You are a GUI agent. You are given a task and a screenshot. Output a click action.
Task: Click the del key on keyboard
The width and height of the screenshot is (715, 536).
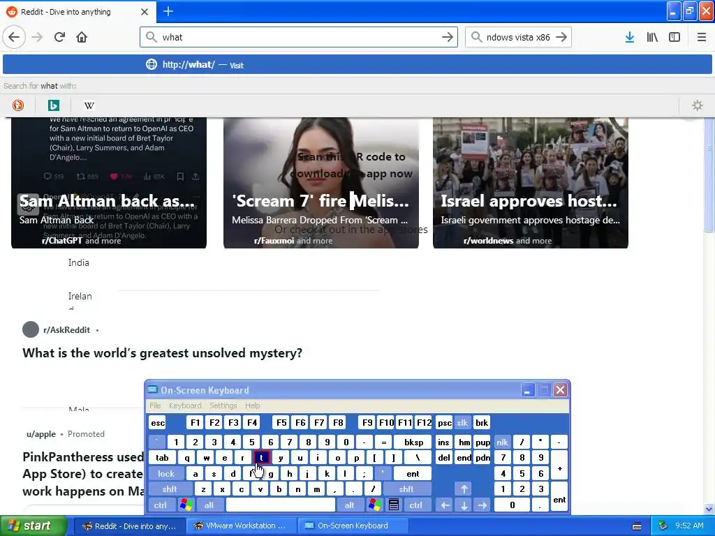443,458
